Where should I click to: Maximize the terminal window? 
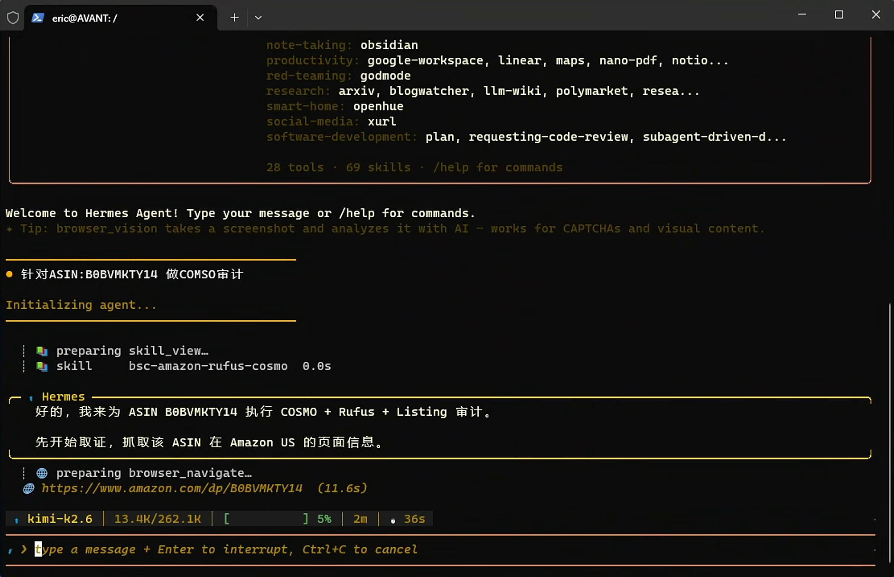pos(839,14)
